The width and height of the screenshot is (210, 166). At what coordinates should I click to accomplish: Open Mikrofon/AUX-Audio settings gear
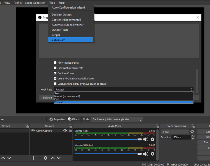coord(152,154)
